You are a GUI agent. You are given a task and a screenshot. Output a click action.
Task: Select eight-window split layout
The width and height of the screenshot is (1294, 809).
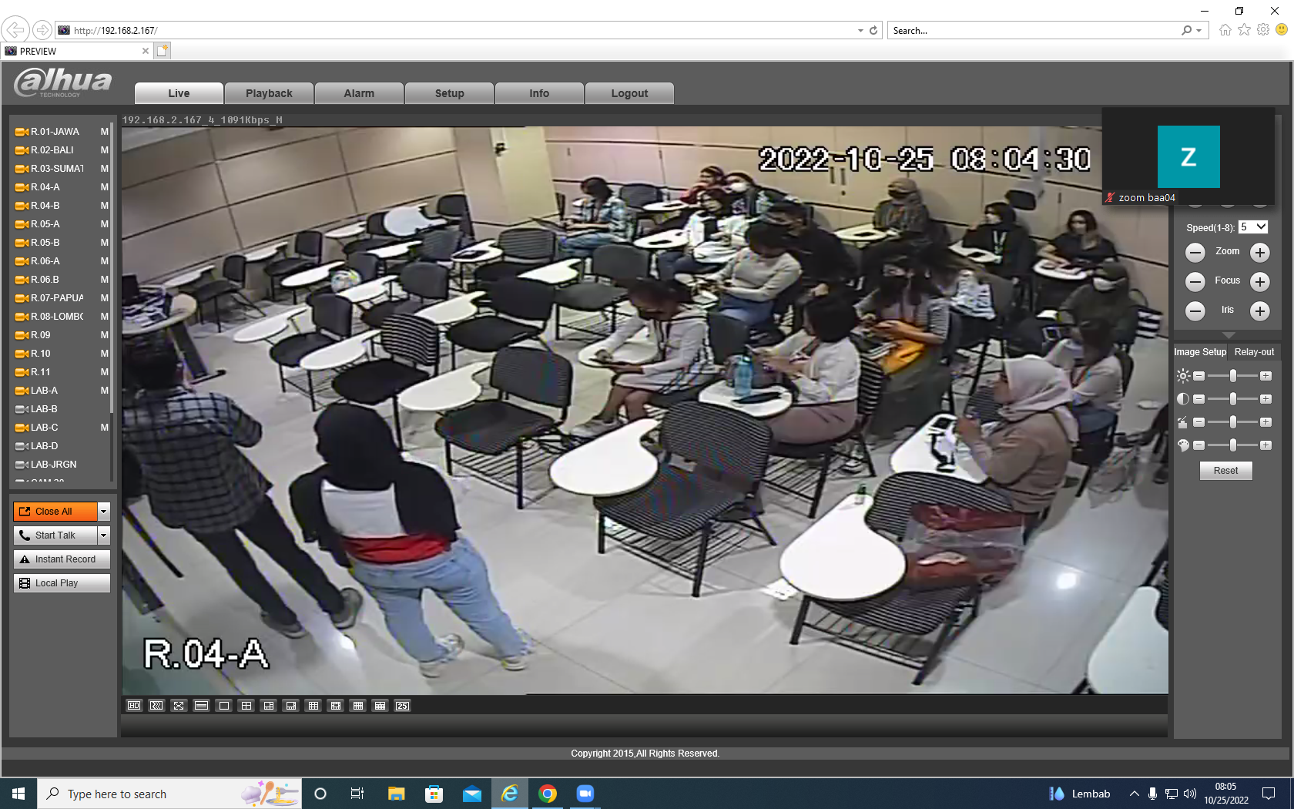(x=290, y=706)
